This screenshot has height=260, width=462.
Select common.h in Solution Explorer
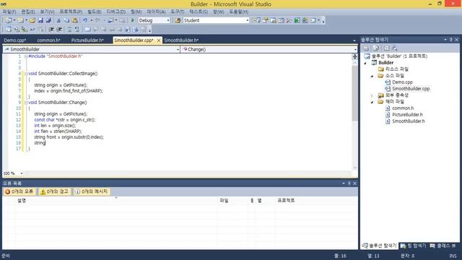point(403,108)
